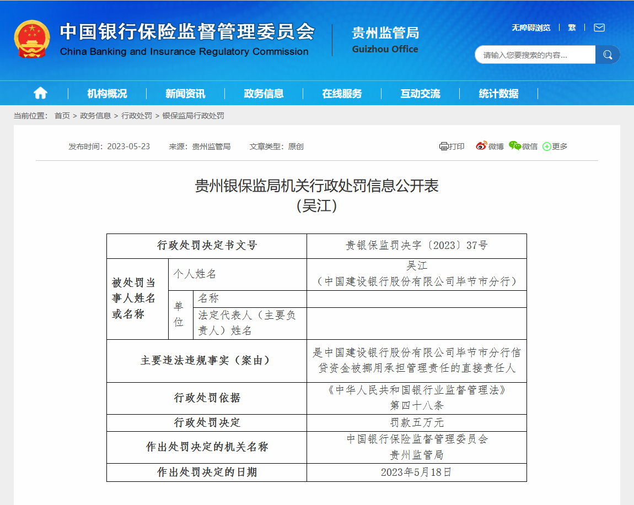The width and height of the screenshot is (634, 505).
Task: Expand more sharing options (更多)
Action: click(x=555, y=146)
